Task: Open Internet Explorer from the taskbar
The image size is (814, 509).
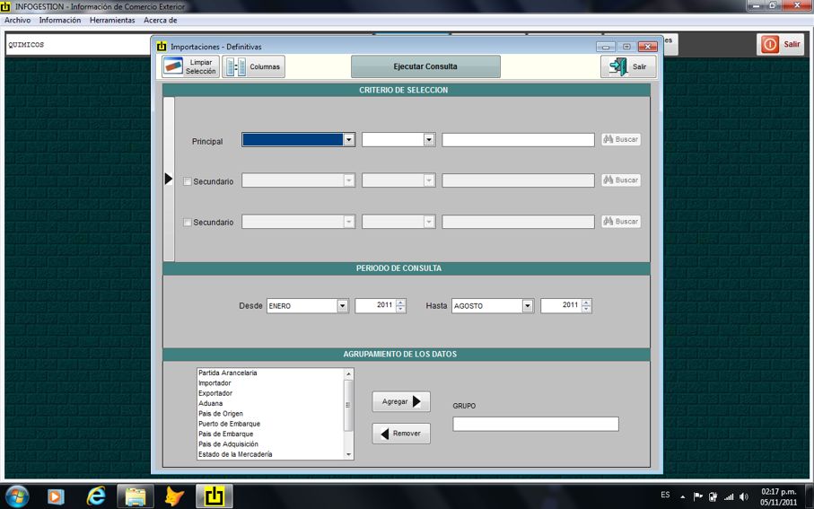Action: [96, 496]
